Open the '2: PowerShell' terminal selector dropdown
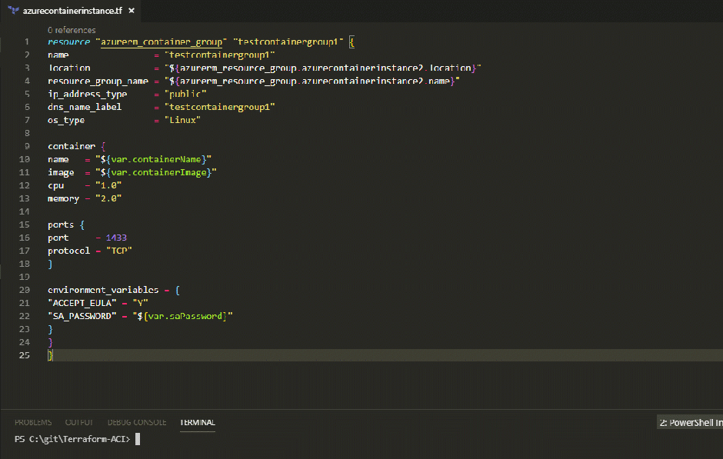Viewport: 723px width, 459px height. click(x=689, y=422)
